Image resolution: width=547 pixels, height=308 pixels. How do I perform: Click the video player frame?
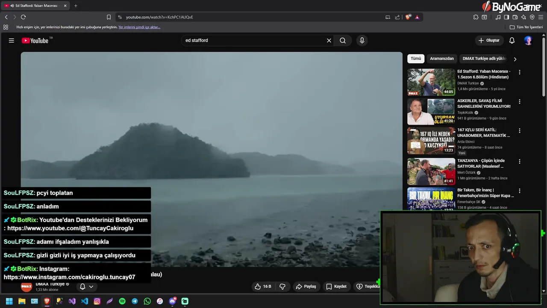[x=212, y=159]
